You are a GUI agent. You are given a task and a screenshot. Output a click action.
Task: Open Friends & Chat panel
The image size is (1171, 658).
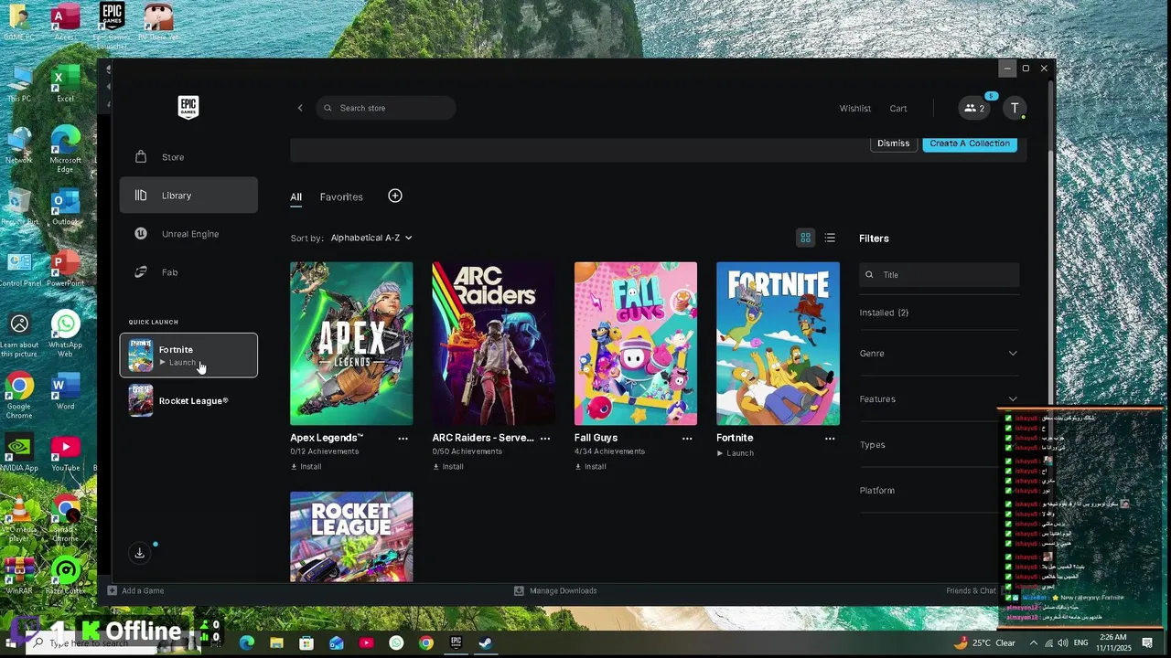971,590
